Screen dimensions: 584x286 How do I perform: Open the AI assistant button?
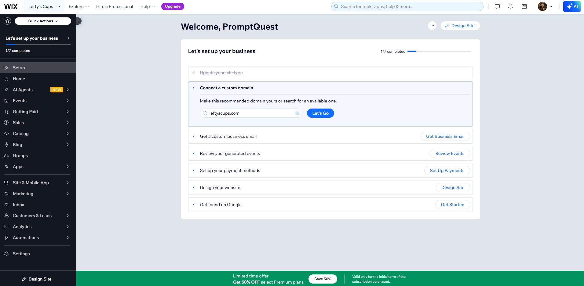click(x=572, y=6)
